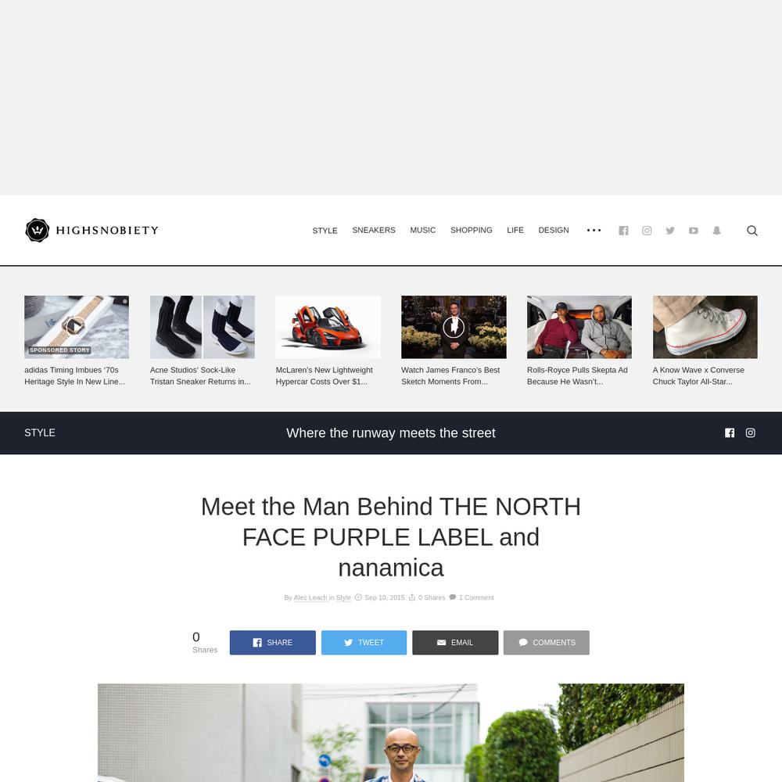The height and width of the screenshot is (782, 782).
Task: Open the SHOPPING menu item
Action: (472, 230)
